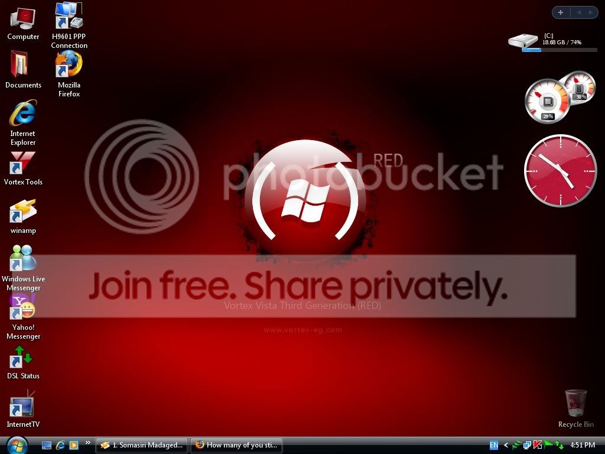
Task: Select the Internet Explorer desktop icon
Action: (23, 123)
